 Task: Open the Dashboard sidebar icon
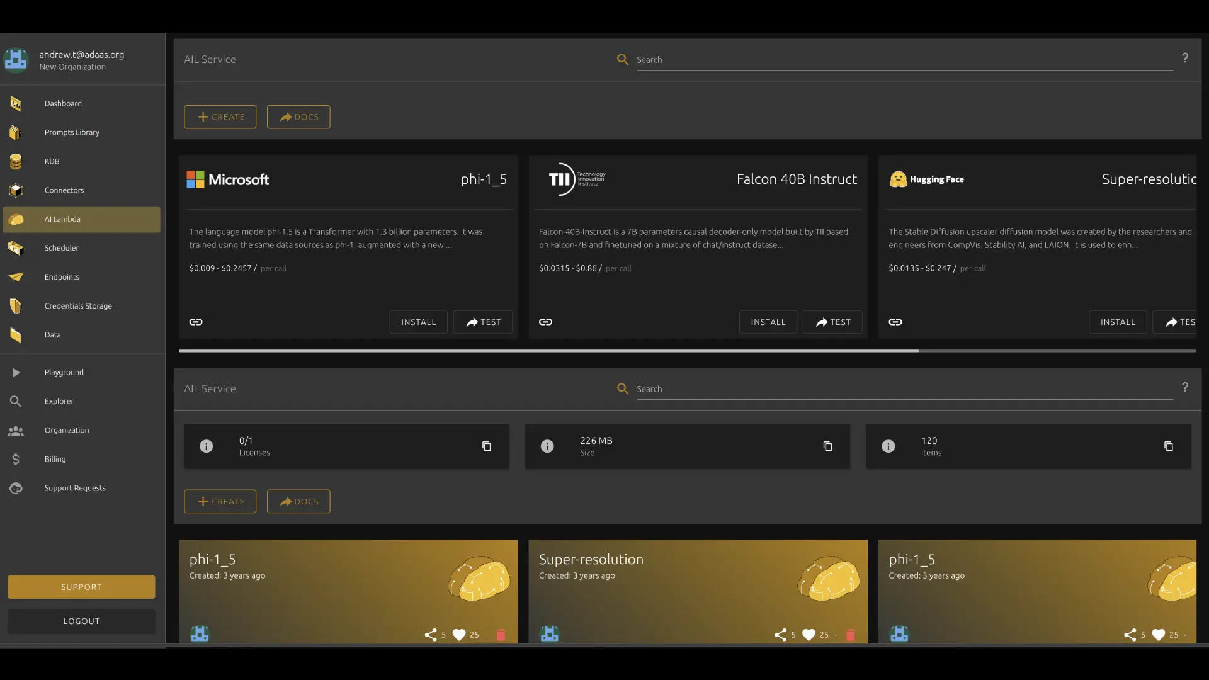coord(16,103)
